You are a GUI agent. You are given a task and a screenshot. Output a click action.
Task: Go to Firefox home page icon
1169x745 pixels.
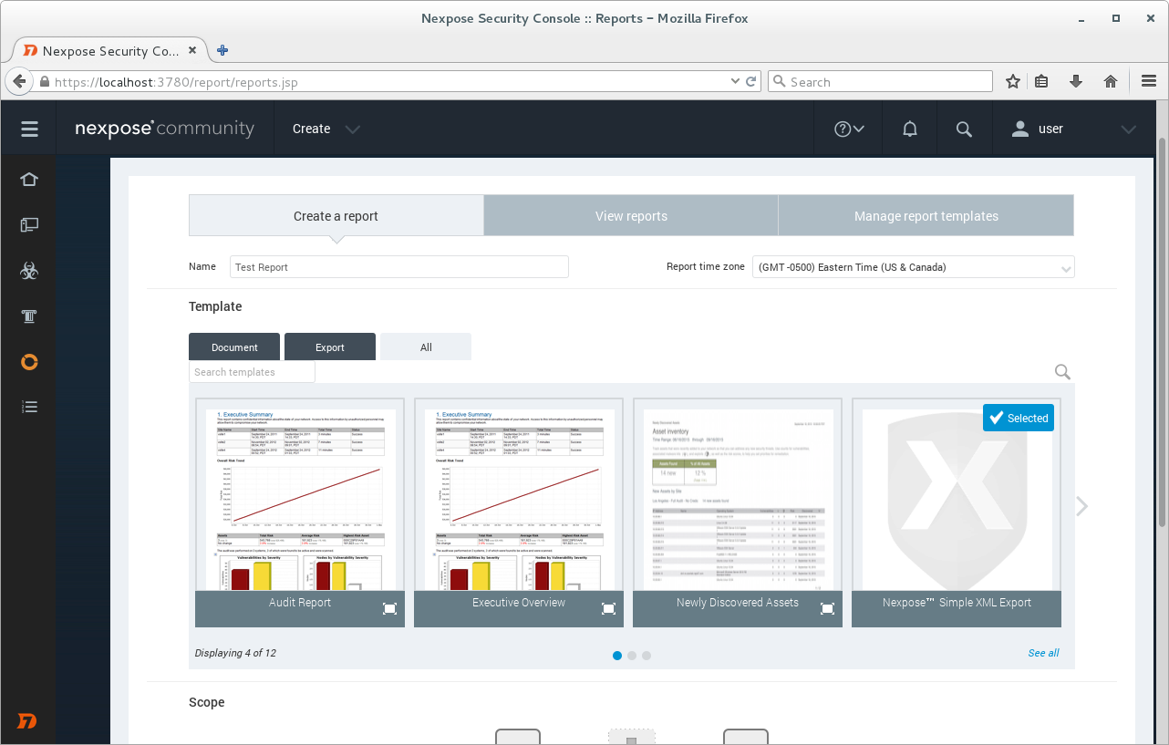tap(1111, 81)
